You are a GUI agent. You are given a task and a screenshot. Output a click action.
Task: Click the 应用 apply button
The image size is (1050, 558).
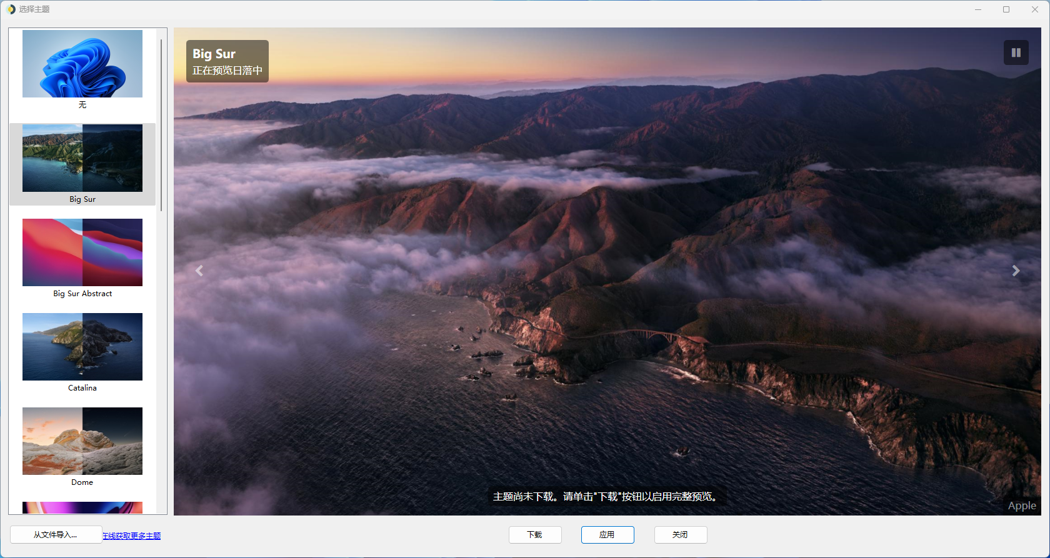pos(607,535)
